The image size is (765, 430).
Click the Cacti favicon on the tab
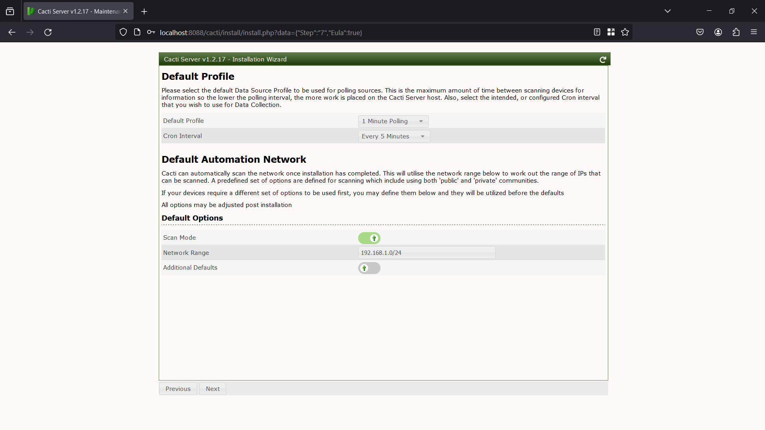[31, 11]
